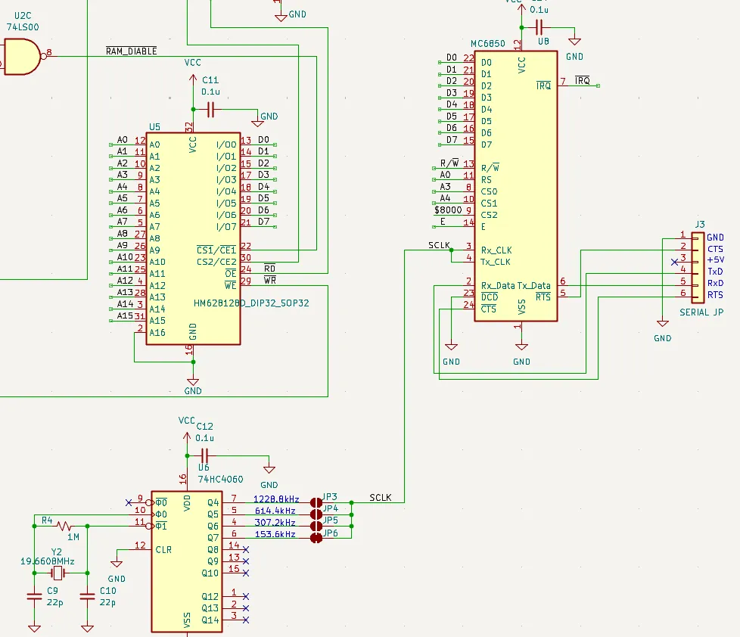Select the GND symbol under the DCD wire
Screen dimensions: 740x637
451,346
